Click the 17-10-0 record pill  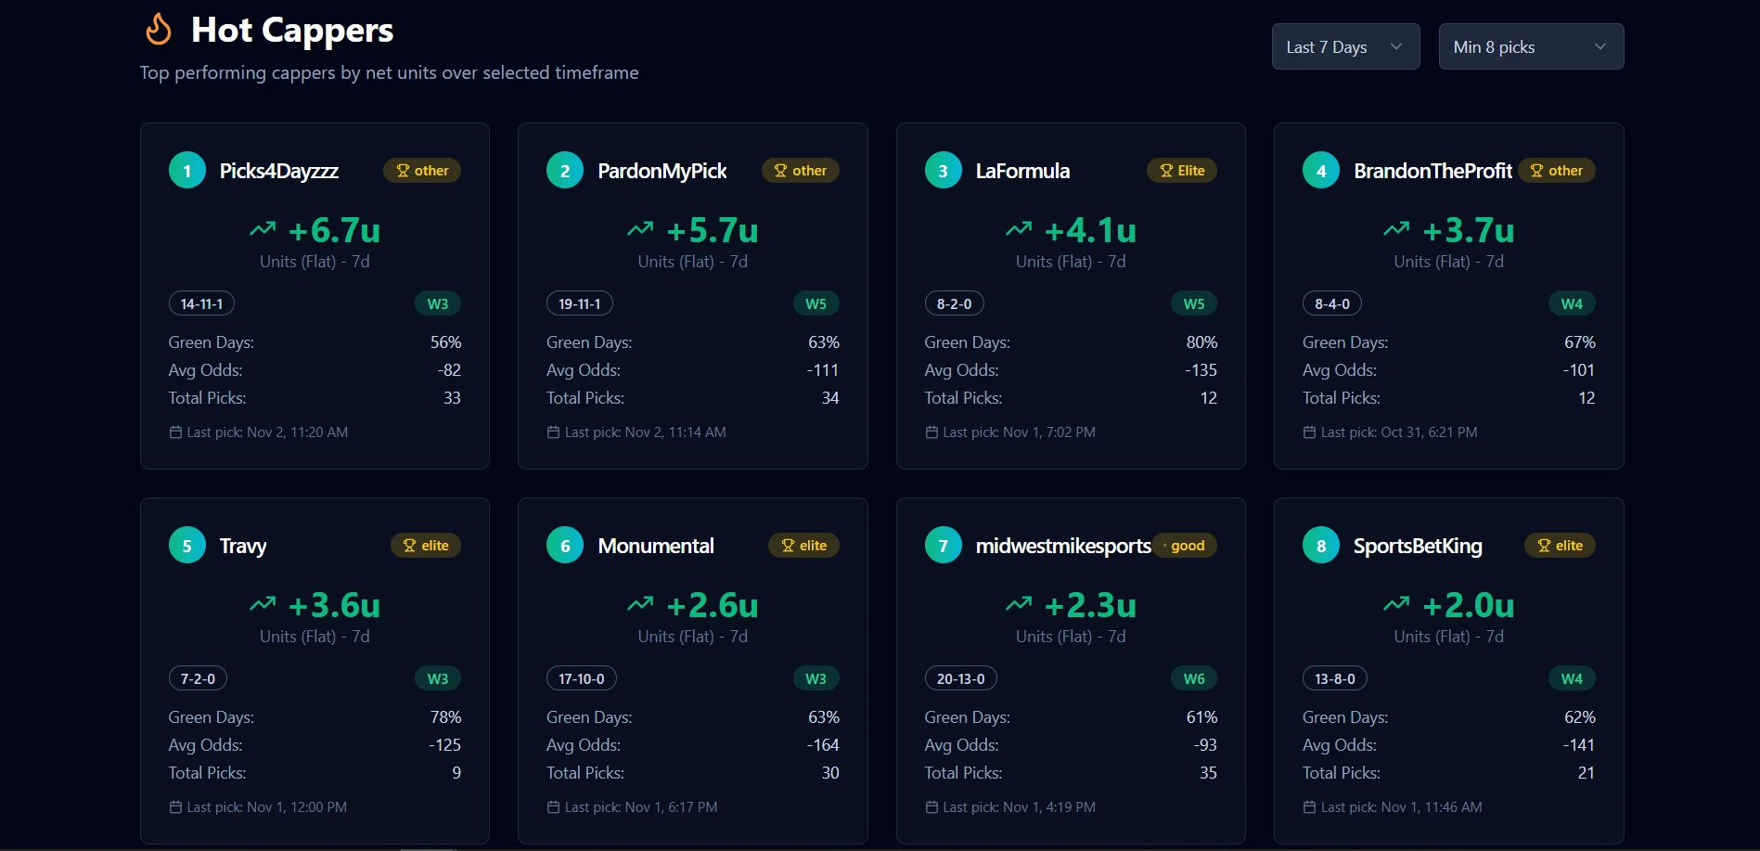coord(582,678)
